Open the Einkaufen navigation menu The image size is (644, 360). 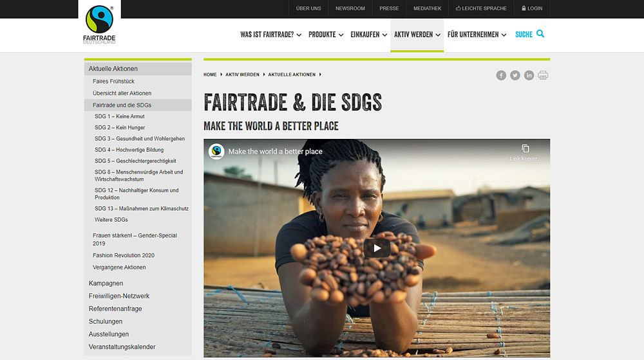368,35
